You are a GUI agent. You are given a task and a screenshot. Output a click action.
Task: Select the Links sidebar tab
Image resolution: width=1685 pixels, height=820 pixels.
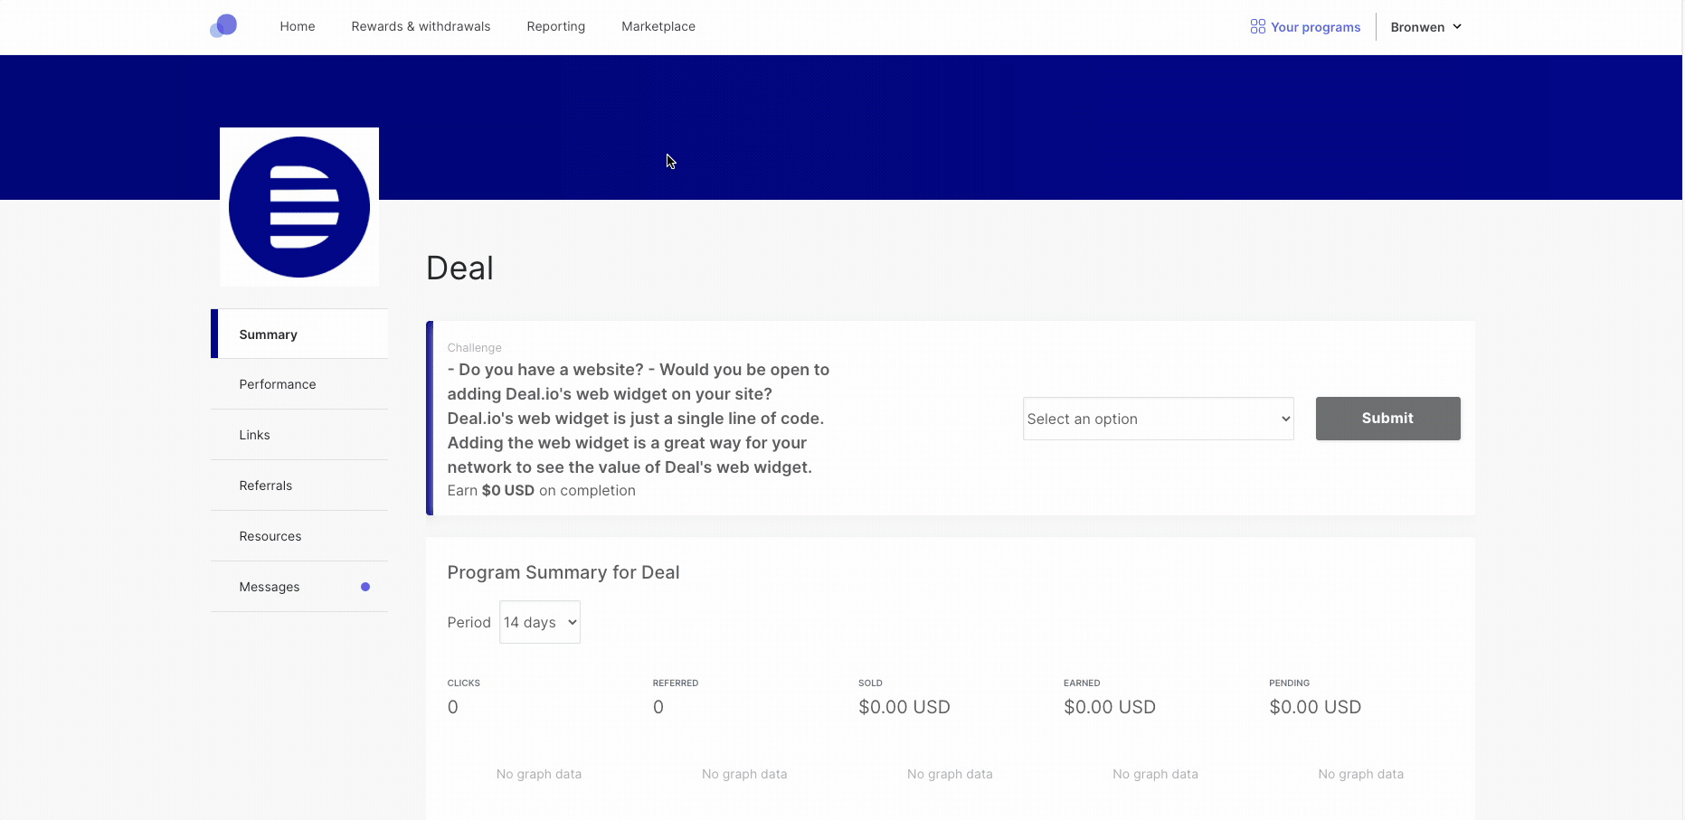tap(299, 435)
